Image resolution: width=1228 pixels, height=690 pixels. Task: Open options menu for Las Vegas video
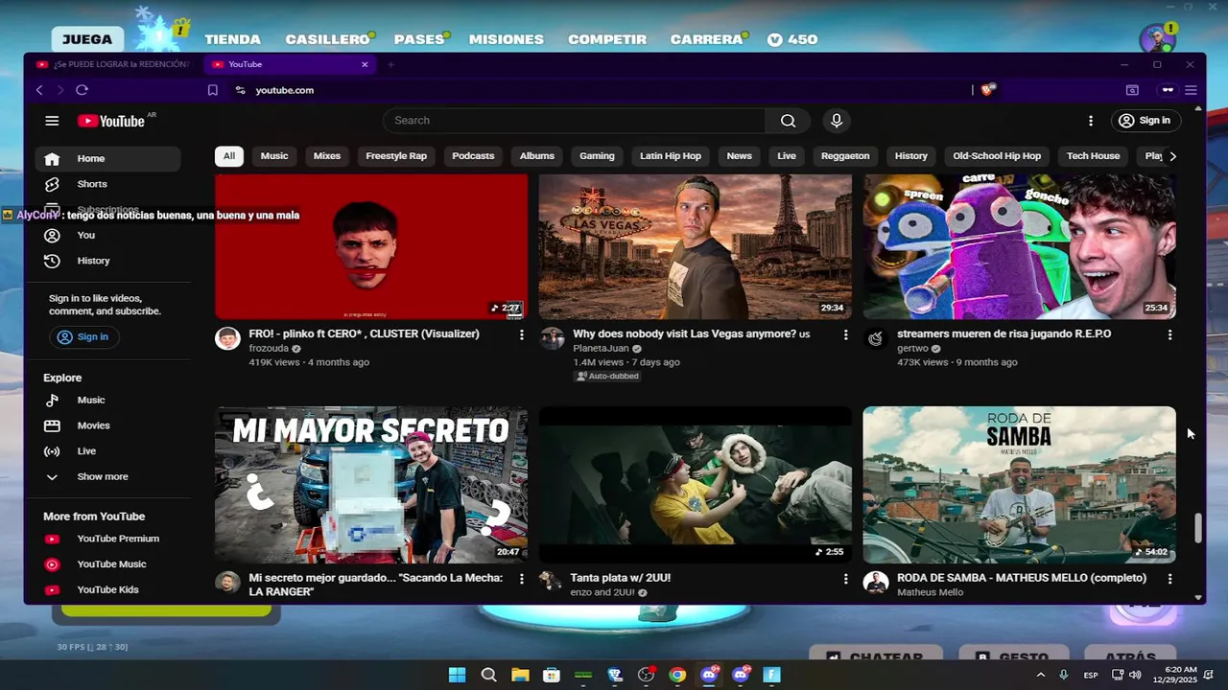pyautogui.click(x=845, y=334)
